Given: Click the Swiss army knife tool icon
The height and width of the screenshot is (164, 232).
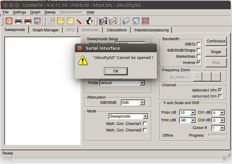Looking at the screenshot, I should coord(79,21).
